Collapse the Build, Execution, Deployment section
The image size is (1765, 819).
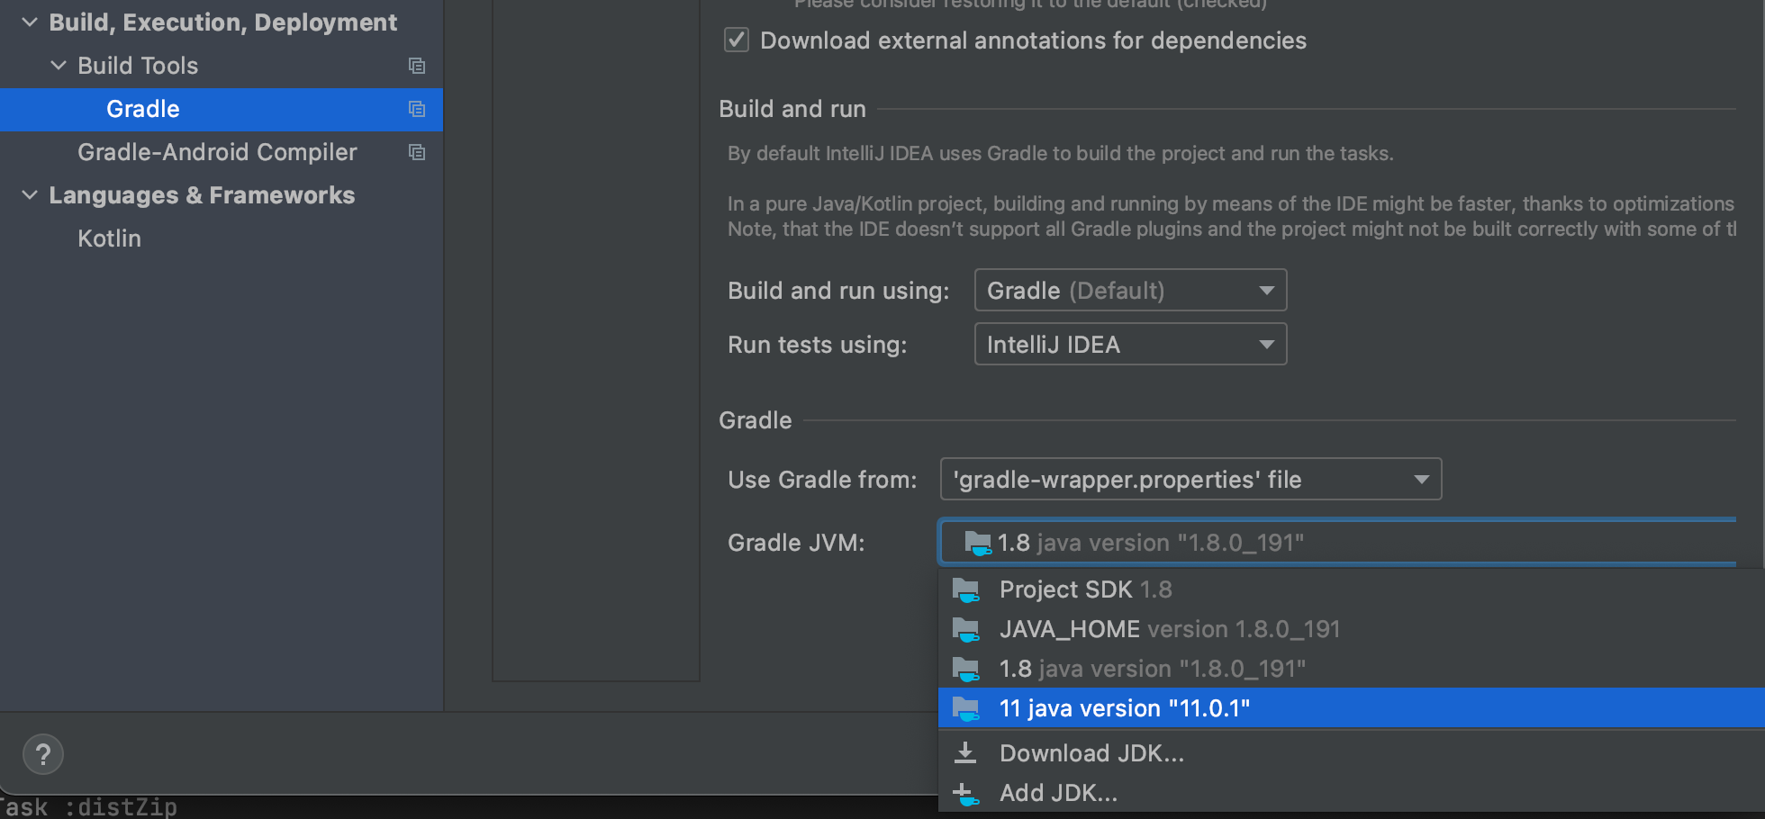coord(30,22)
